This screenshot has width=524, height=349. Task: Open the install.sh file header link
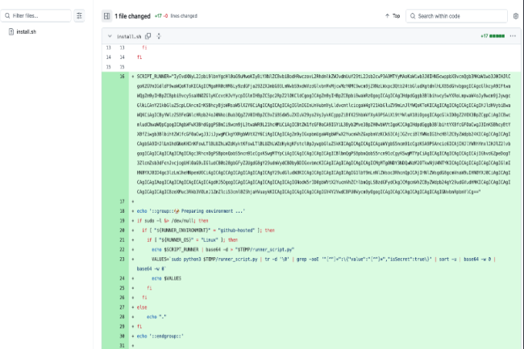pos(129,36)
